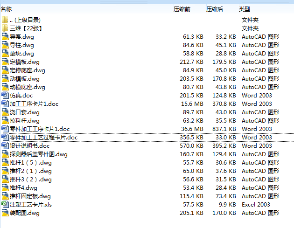Click the 拉料杆.dwg file icon

(x=5, y=120)
